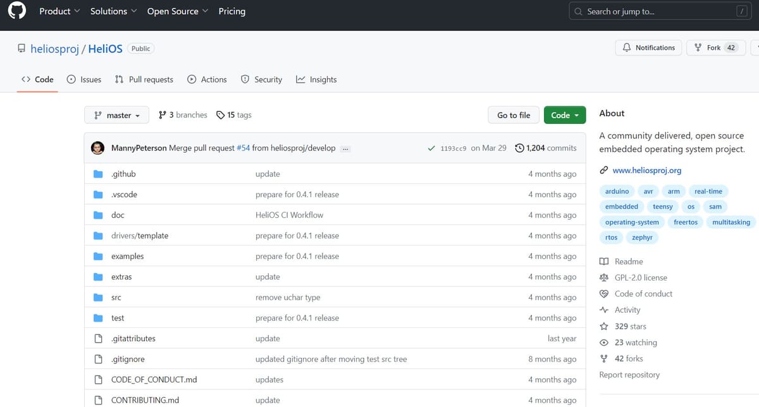759x407 pixels.
Task: Open commit hash 1193cc9
Action: [454, 148]
